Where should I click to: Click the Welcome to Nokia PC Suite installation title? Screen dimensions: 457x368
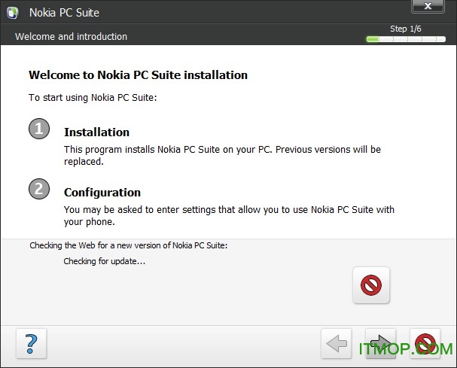coord(138,75)
